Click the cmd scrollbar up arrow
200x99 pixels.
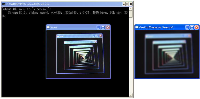131,9
